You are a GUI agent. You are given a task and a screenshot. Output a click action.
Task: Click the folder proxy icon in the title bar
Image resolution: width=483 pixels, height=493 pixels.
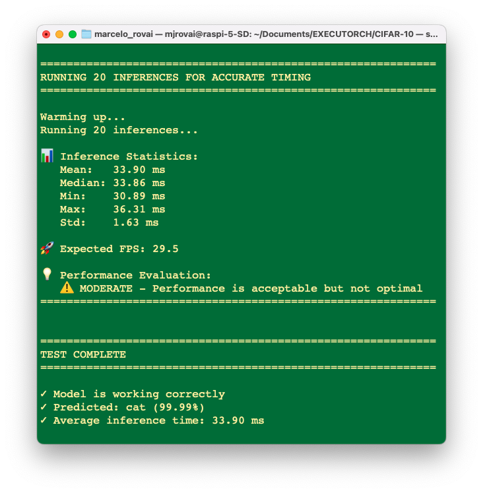pyautogui.click(x=86, y=34)
